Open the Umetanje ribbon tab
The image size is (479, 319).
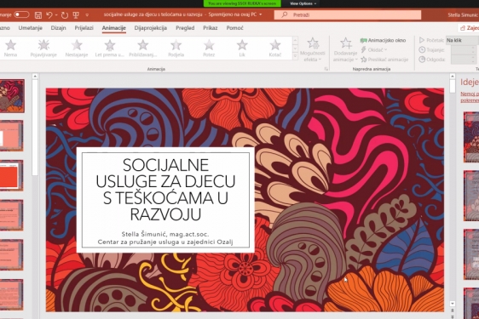(x=30, y=28)
